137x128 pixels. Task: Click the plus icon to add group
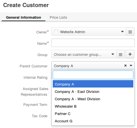tap(130, 54)
